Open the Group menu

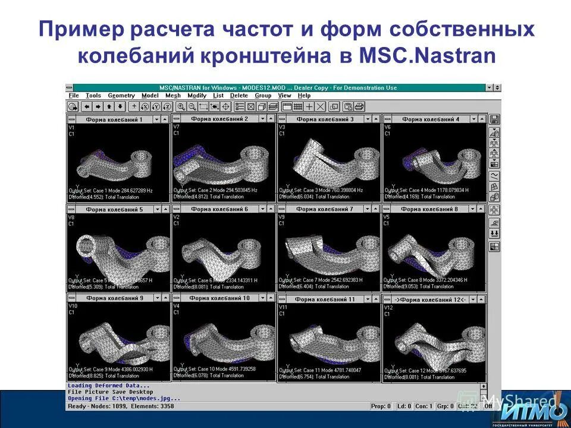coord(263,95)
